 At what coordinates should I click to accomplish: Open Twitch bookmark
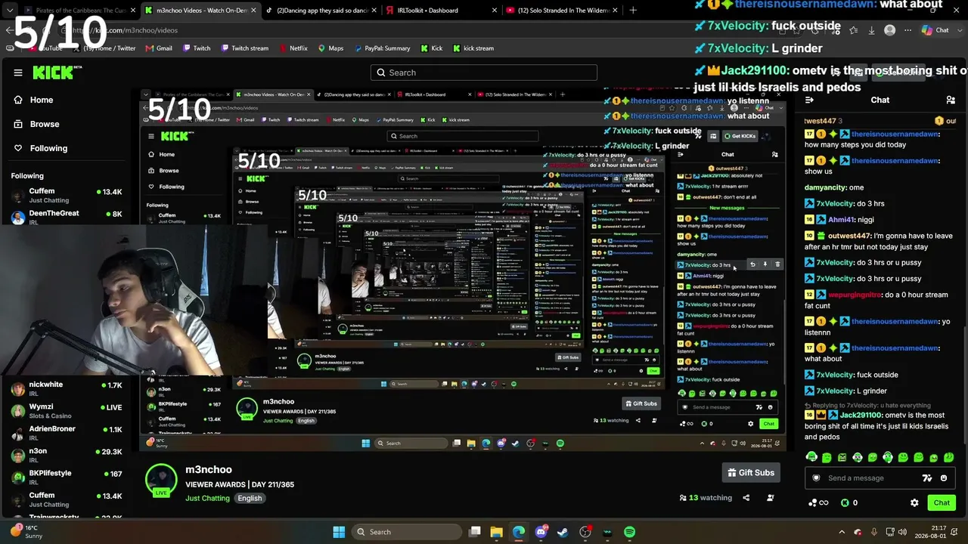tap(196, 48)
